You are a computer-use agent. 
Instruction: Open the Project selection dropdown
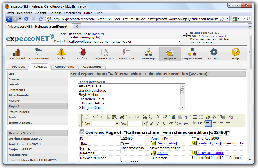click(x=180, y=42)
